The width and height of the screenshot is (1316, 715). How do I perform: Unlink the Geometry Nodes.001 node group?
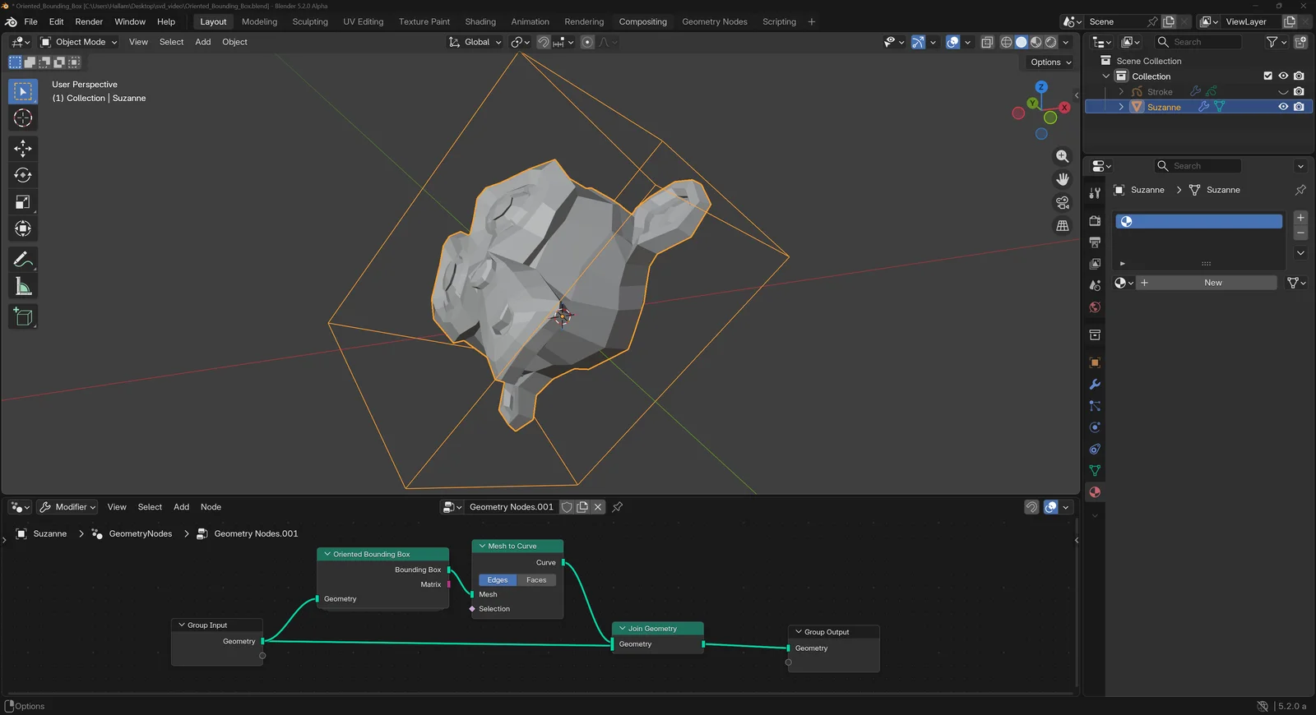point(598,507)
